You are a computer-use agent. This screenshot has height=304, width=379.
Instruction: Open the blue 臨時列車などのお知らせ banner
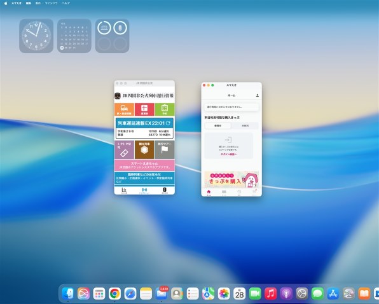point(144,178)
